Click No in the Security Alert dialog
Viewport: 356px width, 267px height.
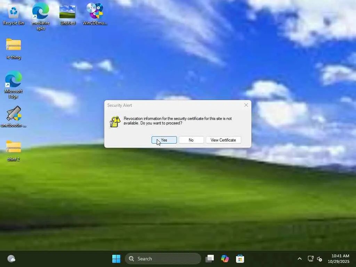191,140
